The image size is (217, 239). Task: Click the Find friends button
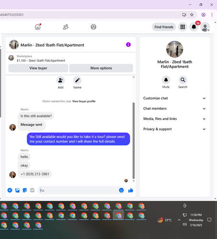(x=164, y=27)
